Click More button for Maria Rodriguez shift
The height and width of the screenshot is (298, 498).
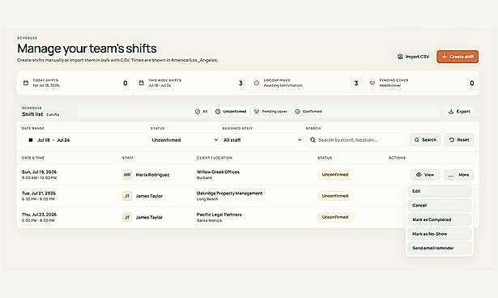[x=458, y=175]
